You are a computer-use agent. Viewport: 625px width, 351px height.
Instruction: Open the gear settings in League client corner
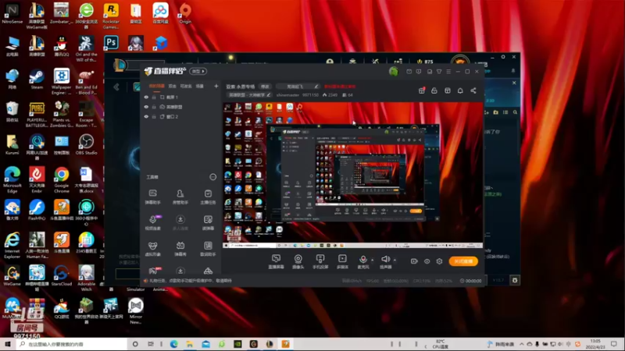click(x=515, y=280)
